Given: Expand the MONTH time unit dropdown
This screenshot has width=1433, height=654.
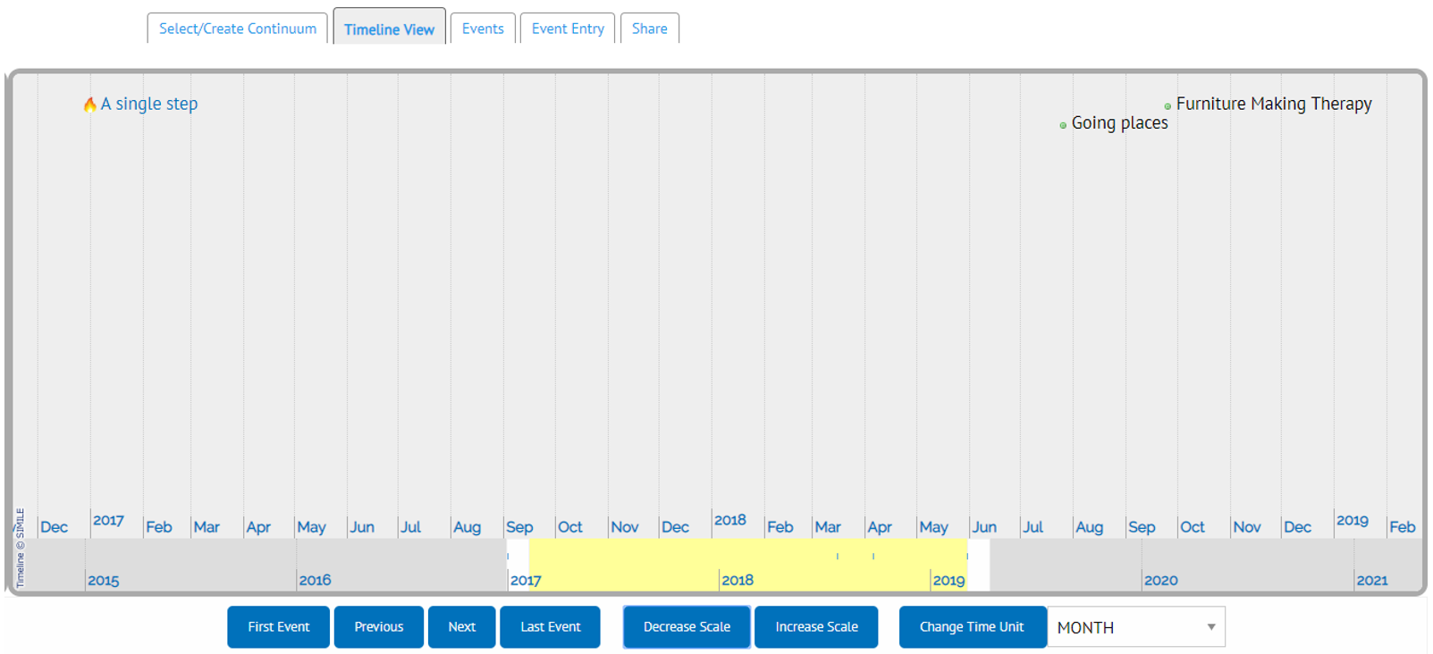Looking at the screenshot, I should (x=1135, y=627).
